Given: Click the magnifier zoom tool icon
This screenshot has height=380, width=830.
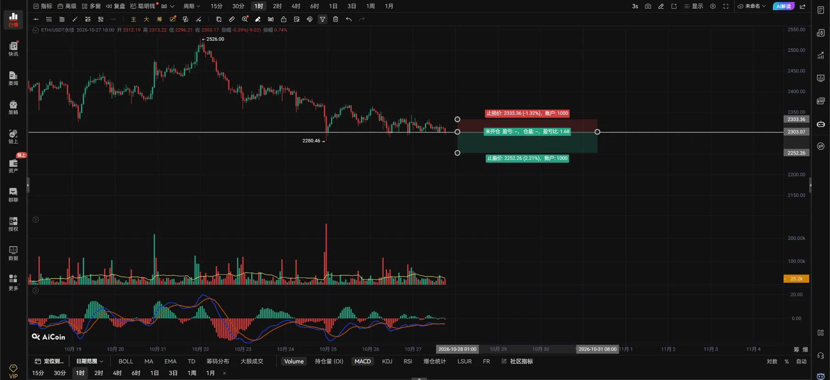Looking at the screenshot, I should pyautogui.click(x=245, y=19).
